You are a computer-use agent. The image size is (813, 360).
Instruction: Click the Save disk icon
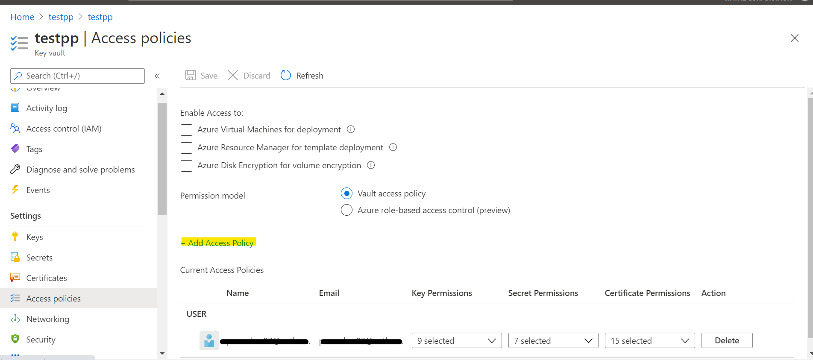click(x=191, y=76)
